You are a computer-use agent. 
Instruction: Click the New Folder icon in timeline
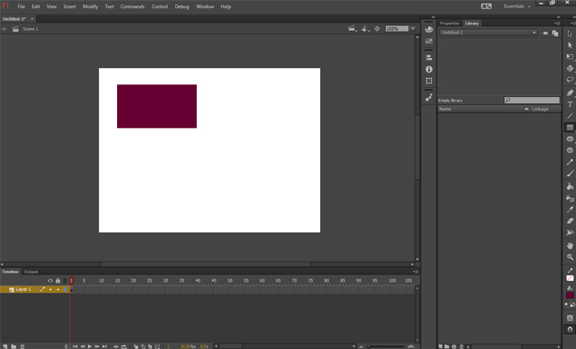point(14,346)
